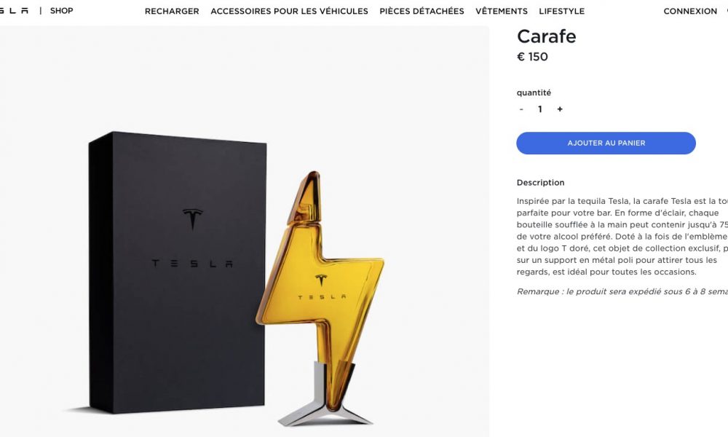
Task: Click the Carafe product title
Action: pos(547,36)
